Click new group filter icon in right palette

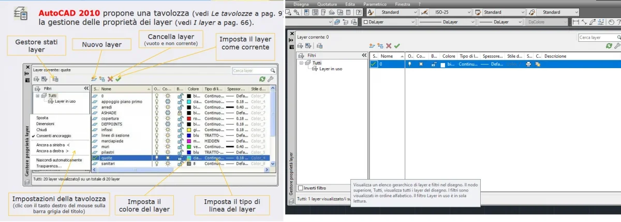[308, 46]
